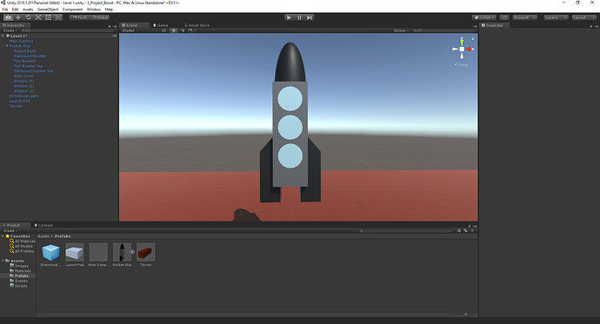
Task: Select the Move tool
Action: tap(18, 17)
